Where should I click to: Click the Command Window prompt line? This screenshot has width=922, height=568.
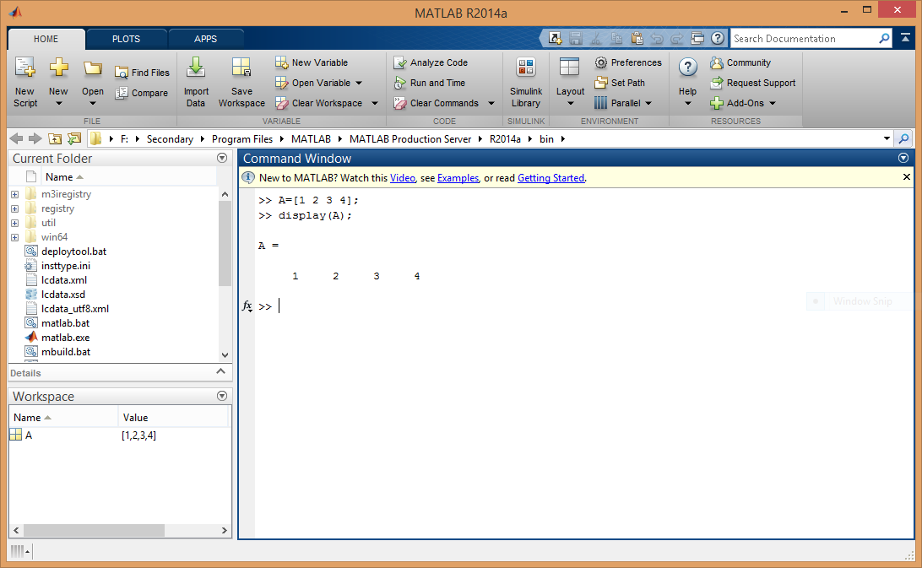pos(584,306)
